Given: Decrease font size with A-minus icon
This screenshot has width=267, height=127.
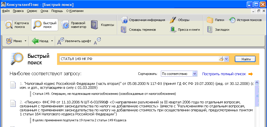Looking at the screenshot, I should [97, 41].
